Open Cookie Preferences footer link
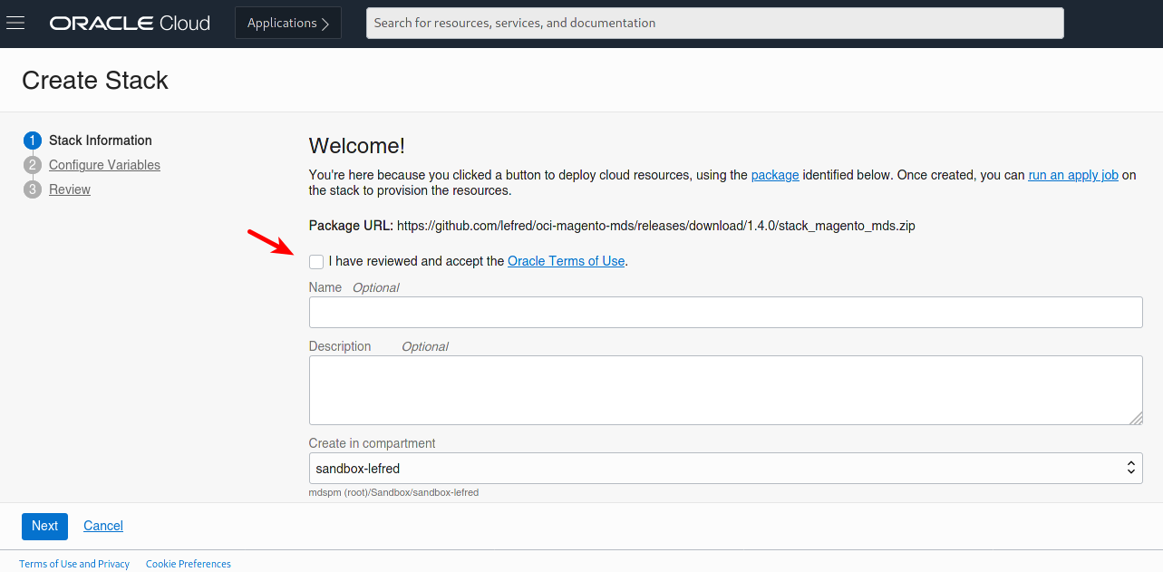The image size is (1163, 572). (189, 564)
